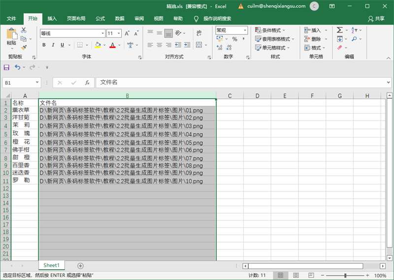Open the font name 等线 dropdown
Viewport: 394px width, 280px height.
pos(103,33)
